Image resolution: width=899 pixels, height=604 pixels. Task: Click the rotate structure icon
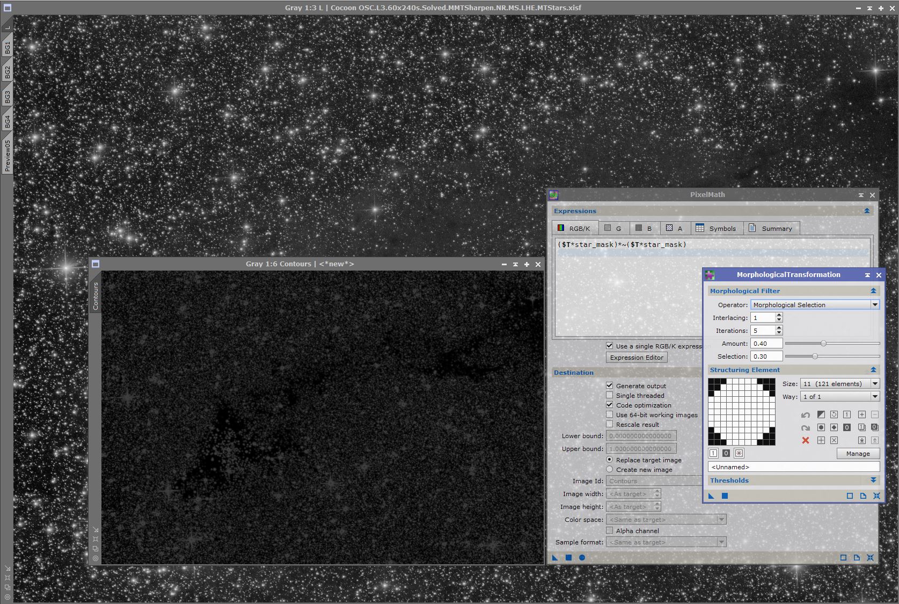point(834,414)
